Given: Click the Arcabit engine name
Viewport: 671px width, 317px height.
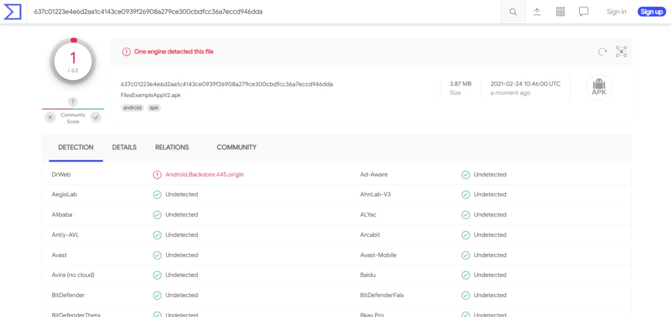Looking at the screenshot, I should point(370,235).
